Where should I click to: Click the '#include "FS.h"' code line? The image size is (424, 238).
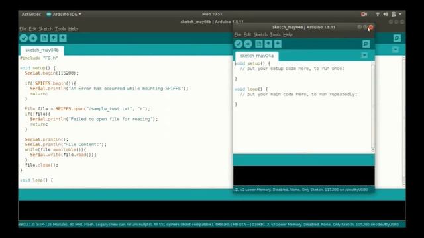click(39, 58)
